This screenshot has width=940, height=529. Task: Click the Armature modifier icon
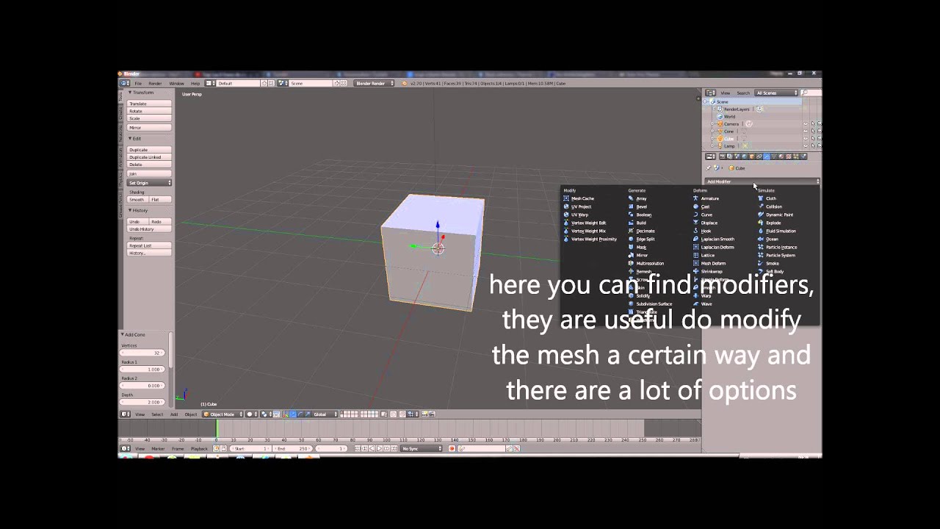(696, 198)
